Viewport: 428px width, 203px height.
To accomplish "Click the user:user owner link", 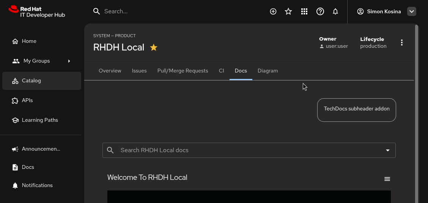I will pos(337,46).
